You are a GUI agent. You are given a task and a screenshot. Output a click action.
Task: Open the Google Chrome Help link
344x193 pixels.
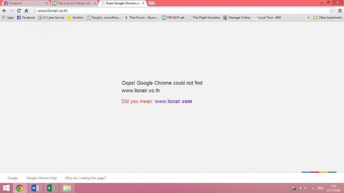[42, 178]
